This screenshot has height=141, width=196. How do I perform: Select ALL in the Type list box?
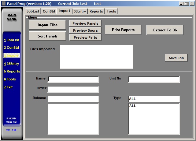point(133,106)
